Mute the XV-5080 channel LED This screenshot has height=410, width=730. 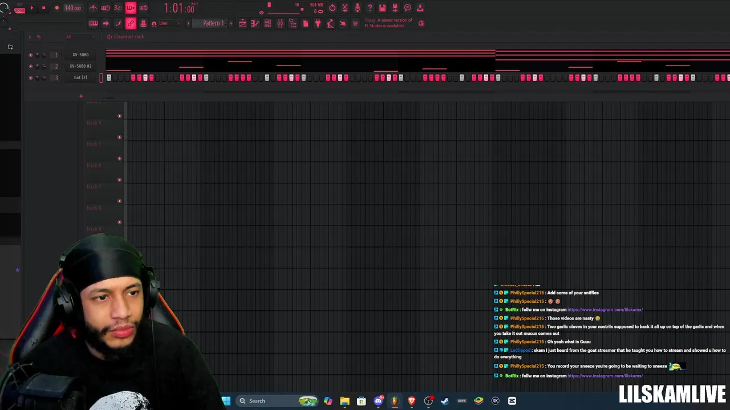(31, 55)
